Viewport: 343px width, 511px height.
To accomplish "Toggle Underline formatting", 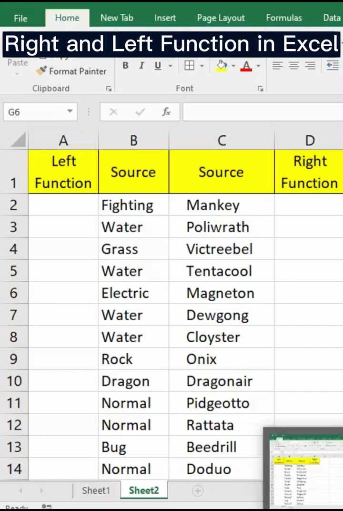I will [158, 66].
